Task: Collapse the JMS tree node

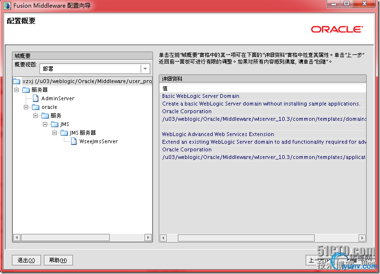Action: (45, 124)
